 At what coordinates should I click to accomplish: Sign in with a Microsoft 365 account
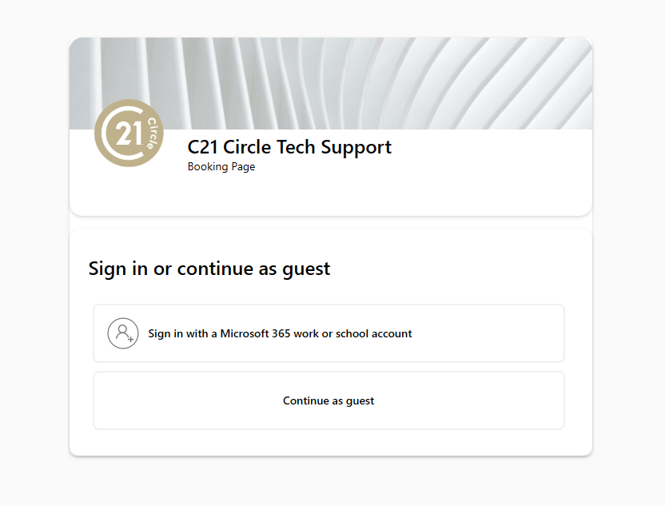click(329, 333)
